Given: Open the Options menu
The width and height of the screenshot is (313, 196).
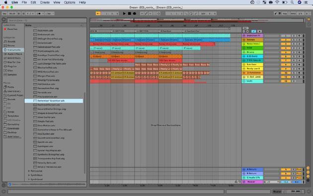Looking at the screenshot, I should coord(70,2).
